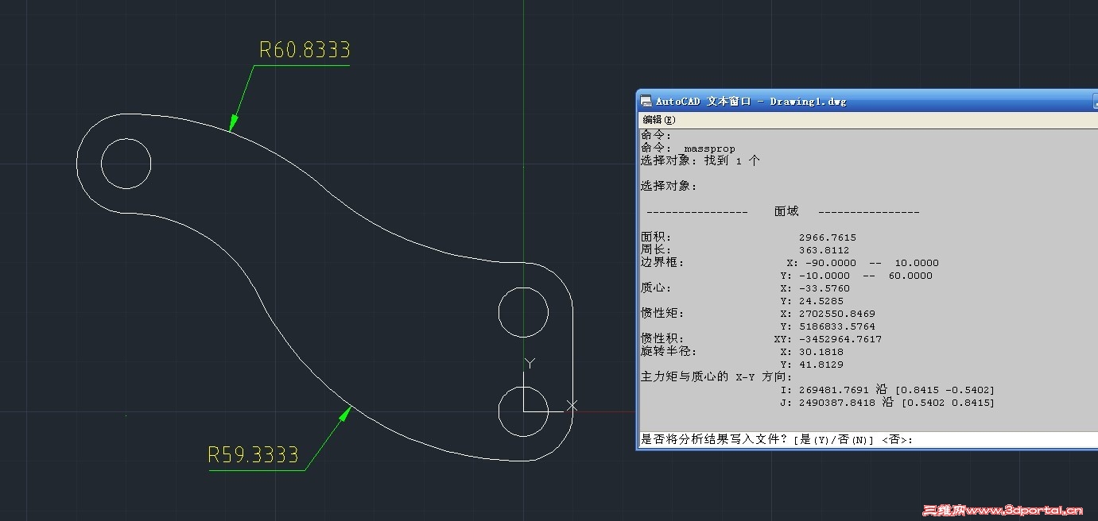Screen dimensions: 1098x521
Task: Click the '面域' section heading
Action: (786, 211)
